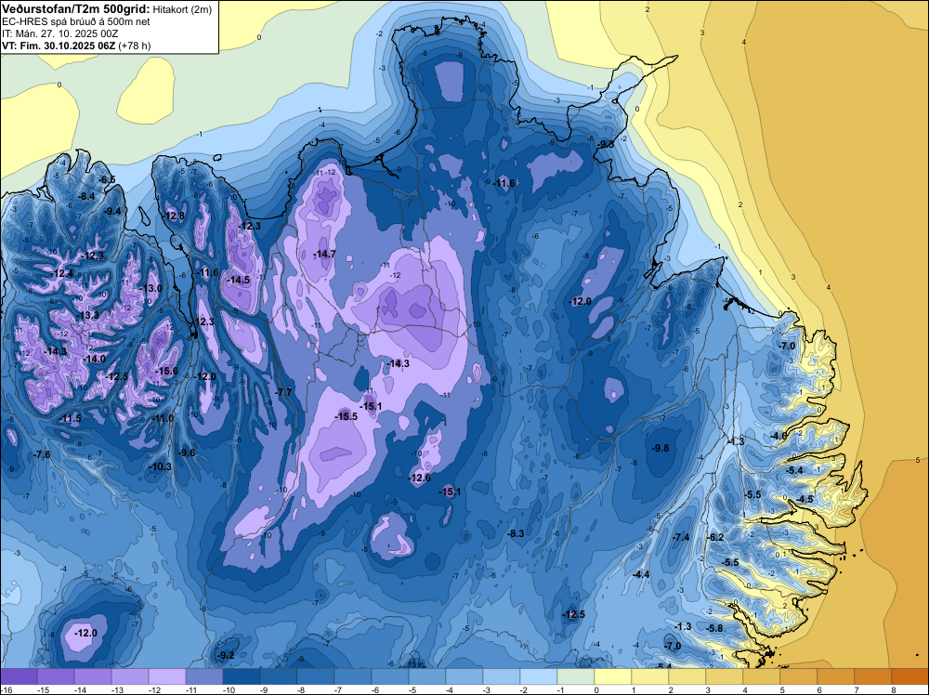Click the -12.6 temperature label

pos(420,478)
